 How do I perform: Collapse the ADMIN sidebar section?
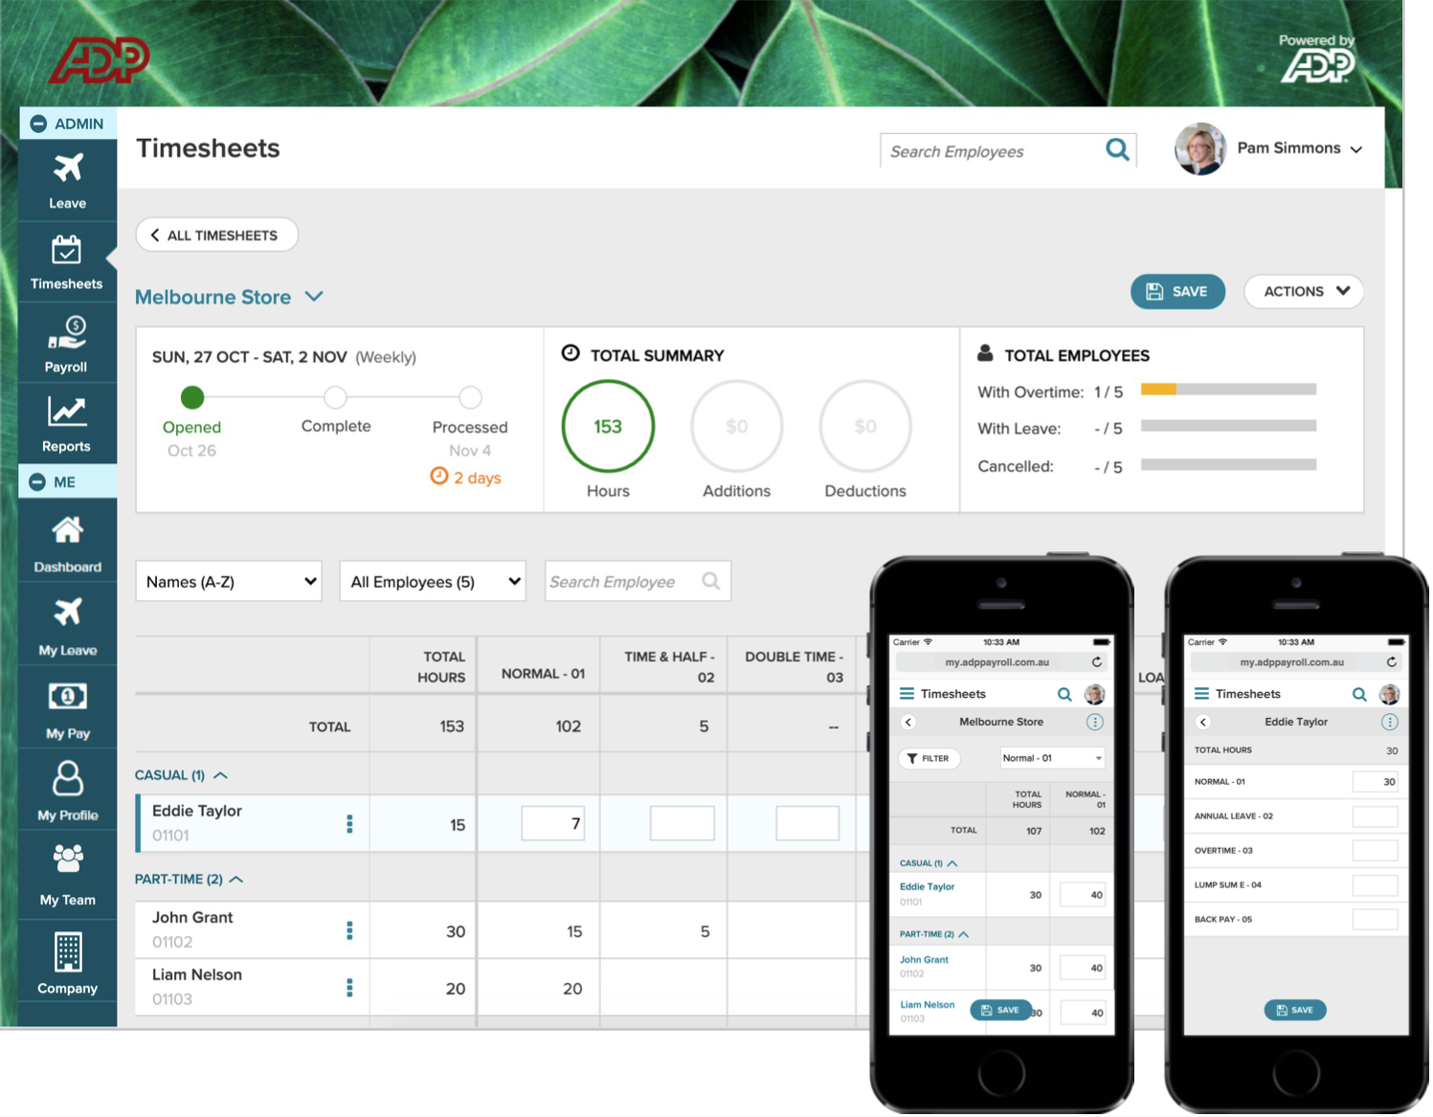coord(38,123)
